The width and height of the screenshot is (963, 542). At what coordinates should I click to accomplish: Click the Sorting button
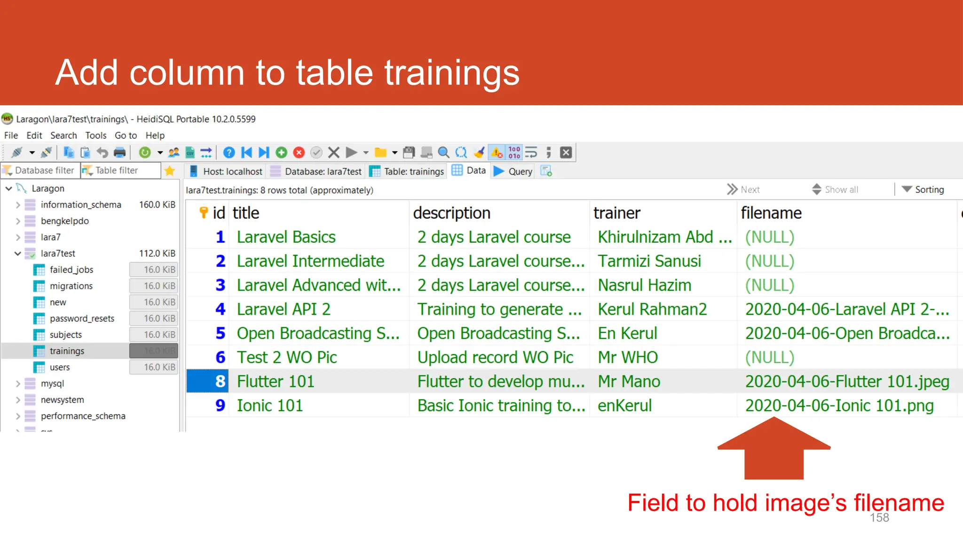pyautogui.click(x=923, y=190)
